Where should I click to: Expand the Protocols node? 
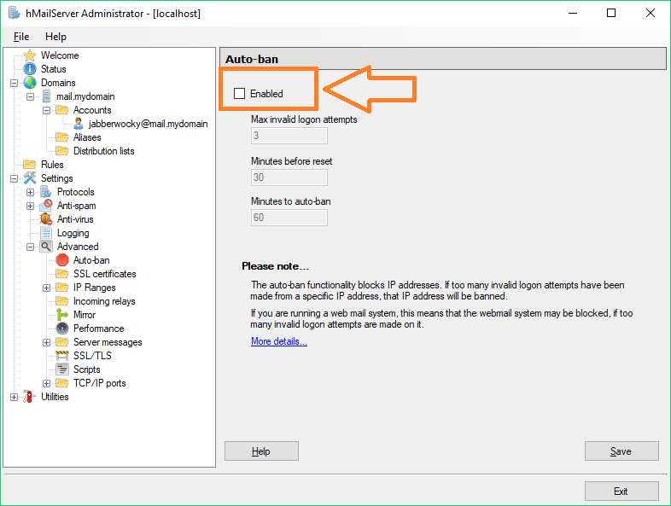[31, 192]
